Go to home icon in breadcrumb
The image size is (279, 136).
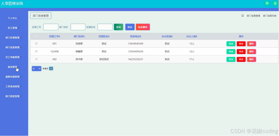point(242,16)
